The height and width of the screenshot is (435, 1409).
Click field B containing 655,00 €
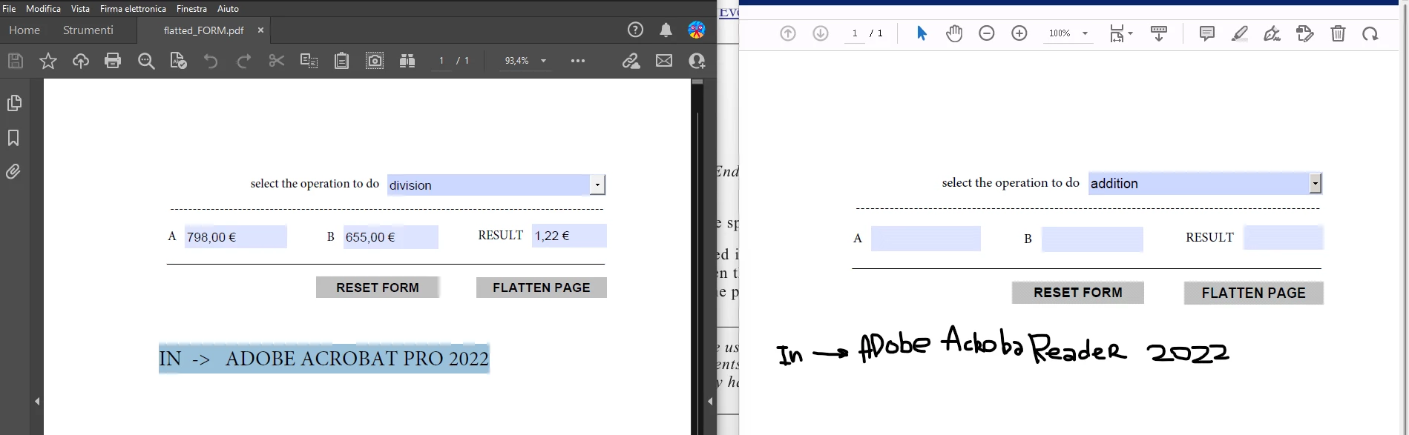click(390, 237)
